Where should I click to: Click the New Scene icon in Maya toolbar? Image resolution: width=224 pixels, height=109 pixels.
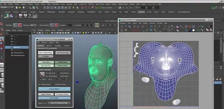tap(17, 7)
